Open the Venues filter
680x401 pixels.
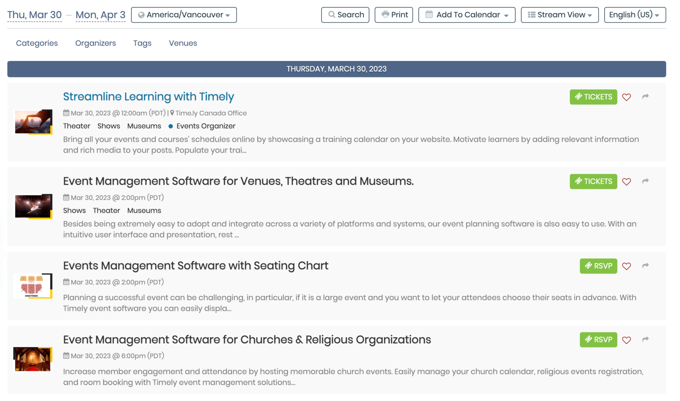click(183, 43)
